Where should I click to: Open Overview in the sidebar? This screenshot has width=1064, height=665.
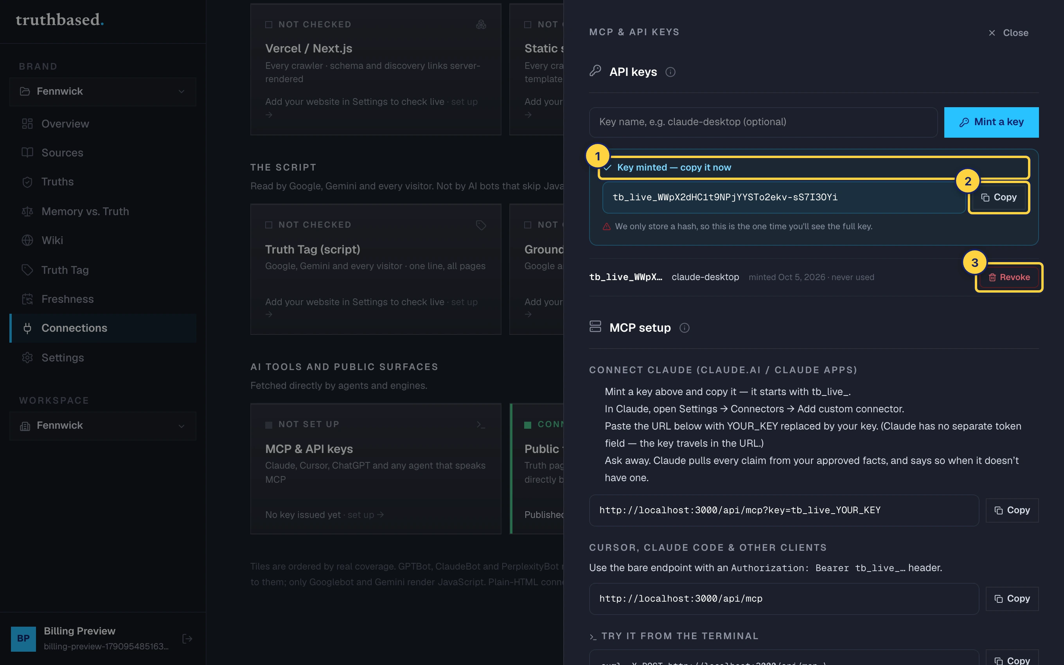[x=103, y=124]
